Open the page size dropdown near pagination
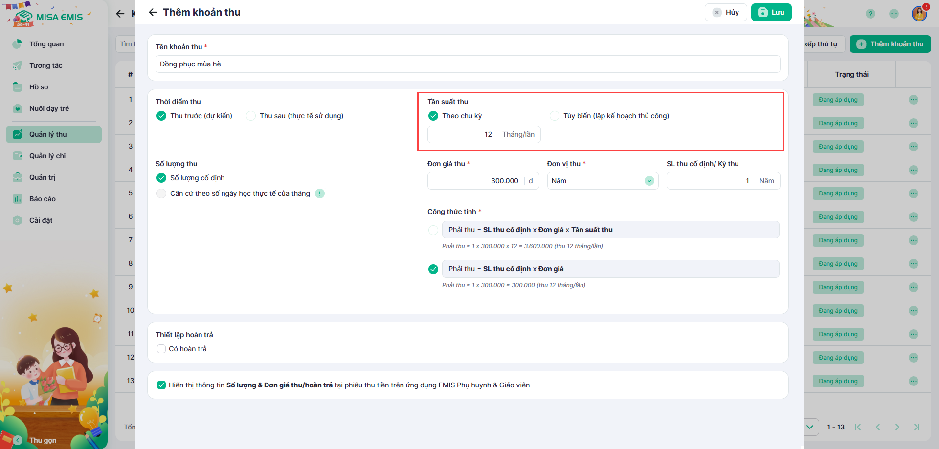This screenshot has width=939, height=449. tap(810, 427)
